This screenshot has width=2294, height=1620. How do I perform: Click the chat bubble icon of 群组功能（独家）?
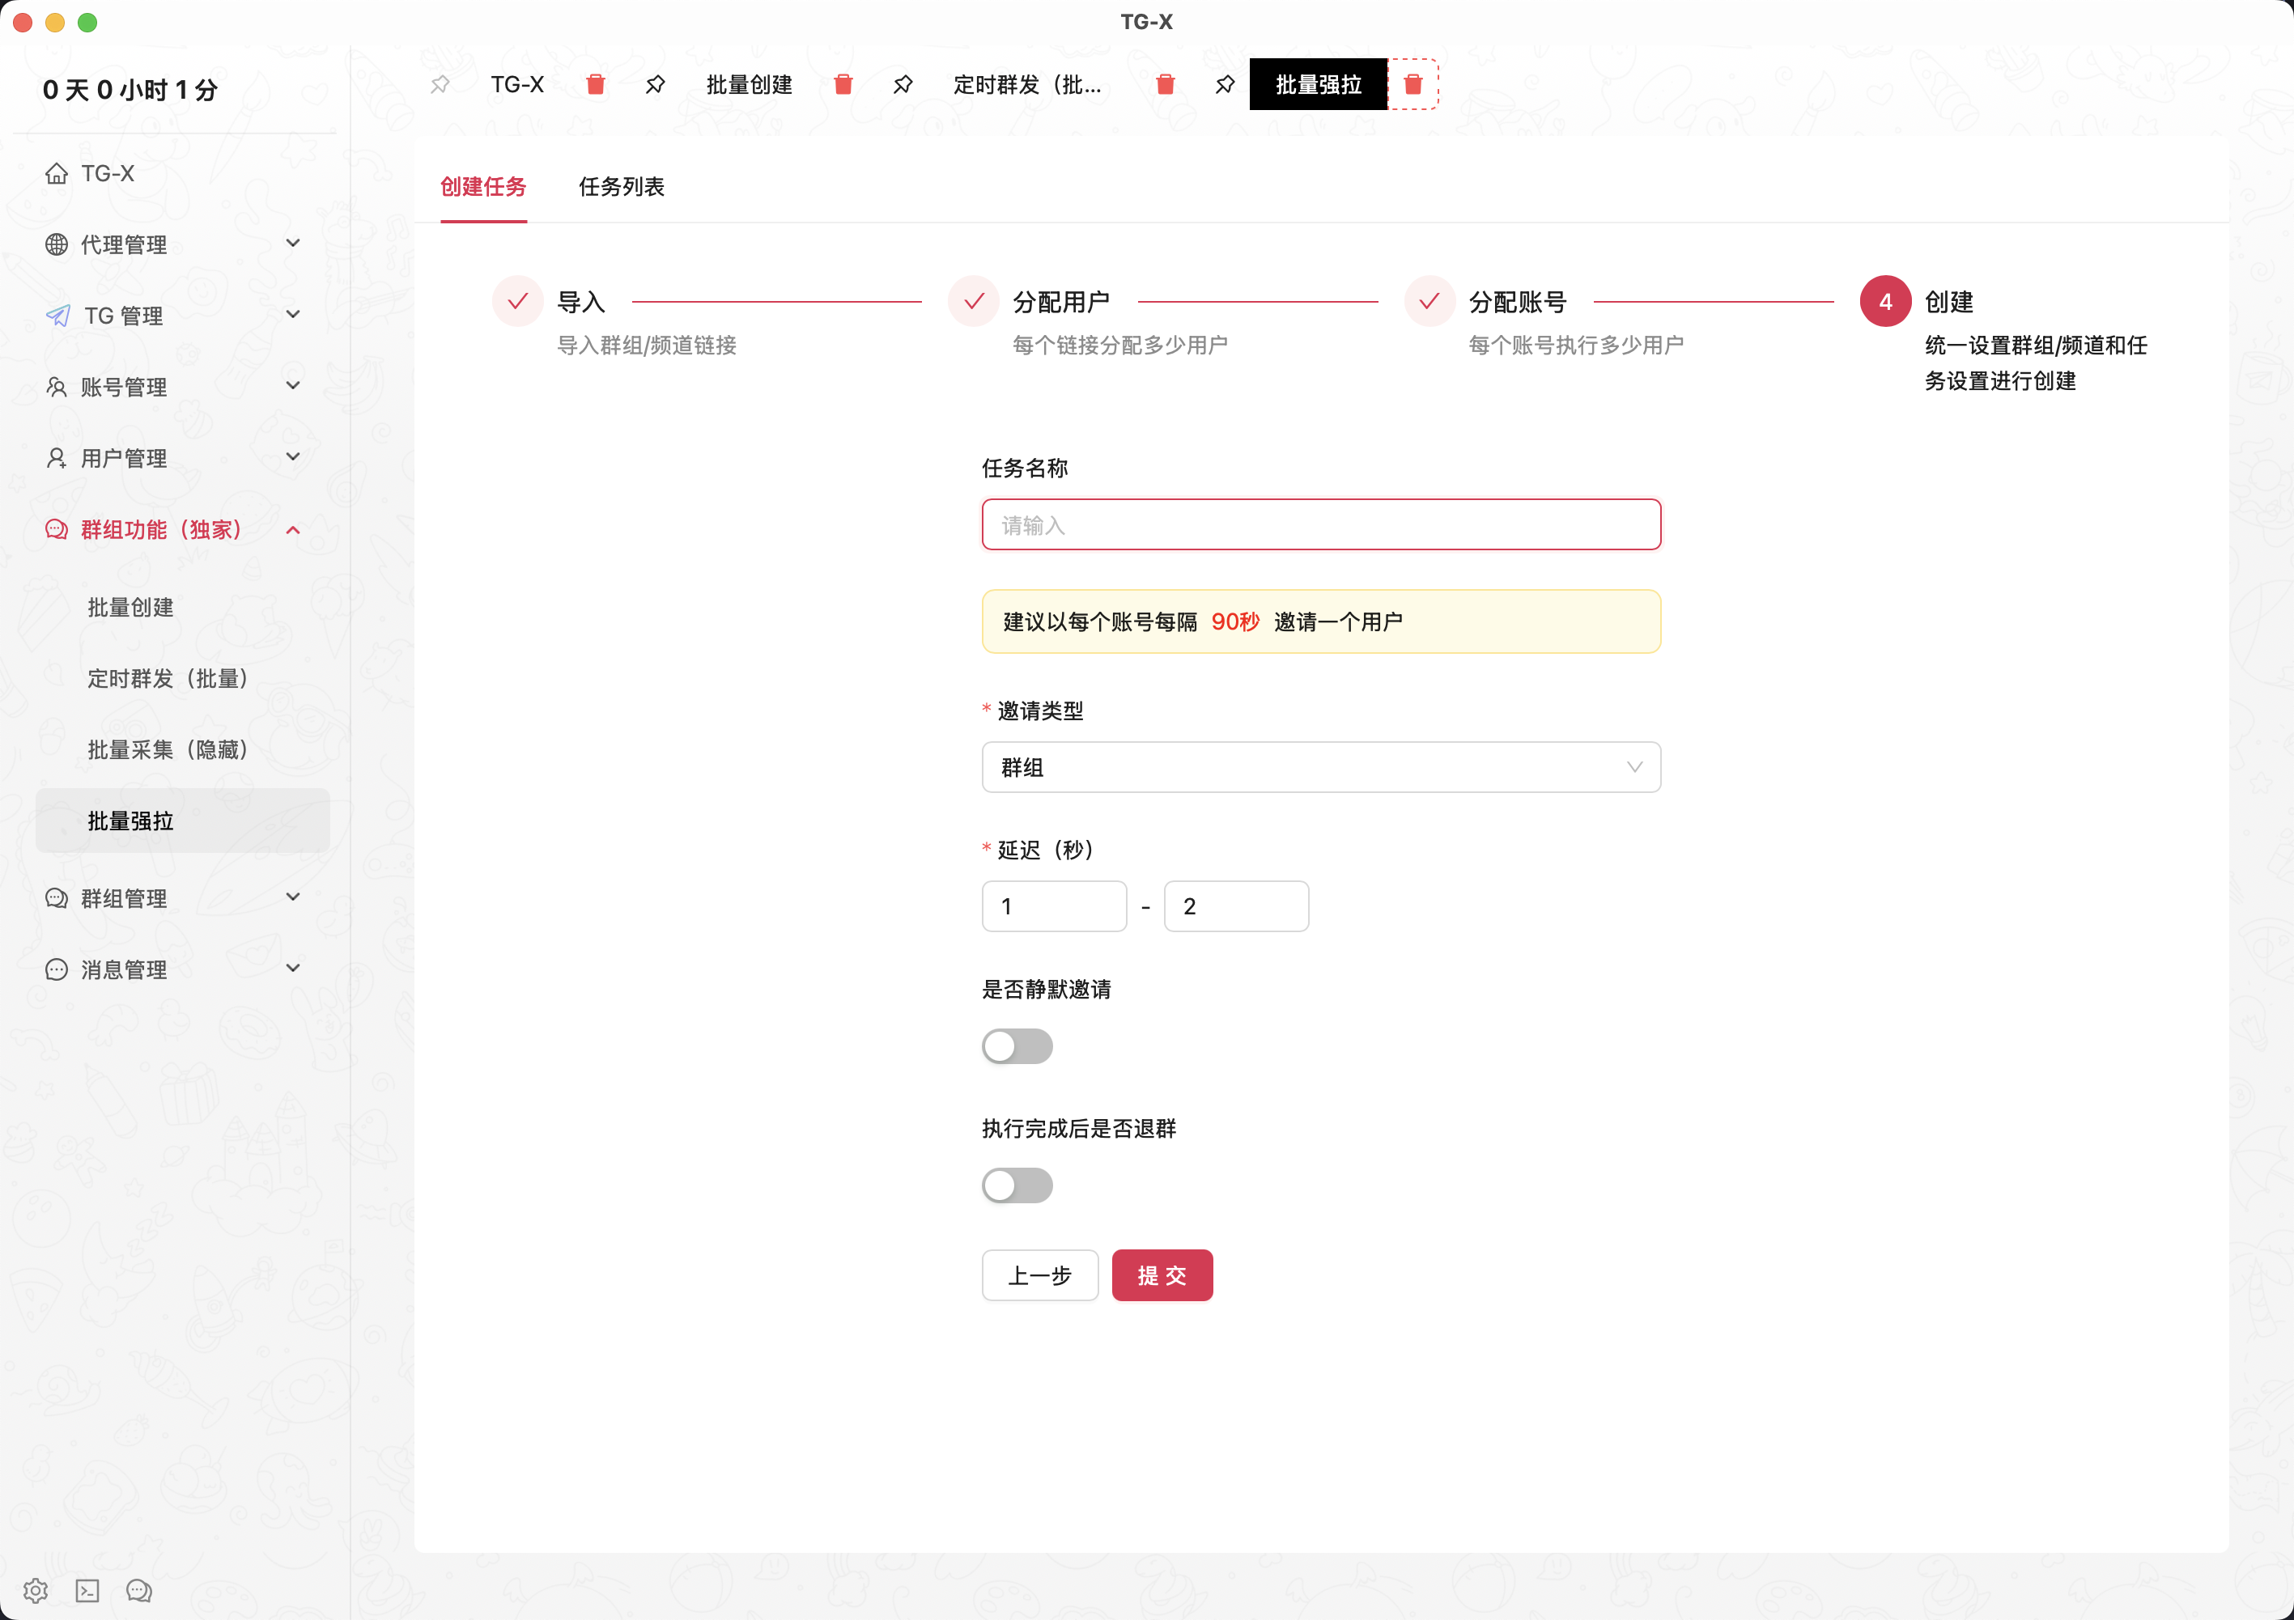click(57, 529)
